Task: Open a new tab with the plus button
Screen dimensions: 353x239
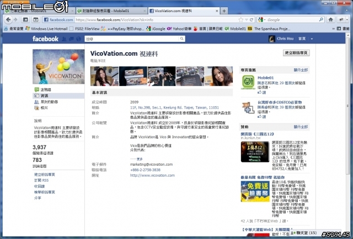Action: click(x=224, y=11)
